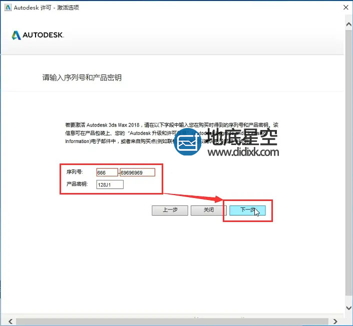Click the 产品密钥 label
This screenshot has width=353, height=326.
(77, 184)
